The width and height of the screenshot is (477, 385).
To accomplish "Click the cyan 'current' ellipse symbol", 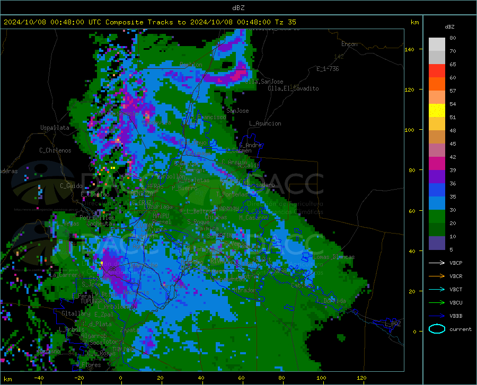I will tap(437, 329).
